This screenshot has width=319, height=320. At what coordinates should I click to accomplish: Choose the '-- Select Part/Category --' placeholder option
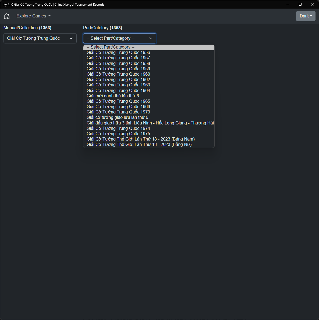tap(149, 47)
